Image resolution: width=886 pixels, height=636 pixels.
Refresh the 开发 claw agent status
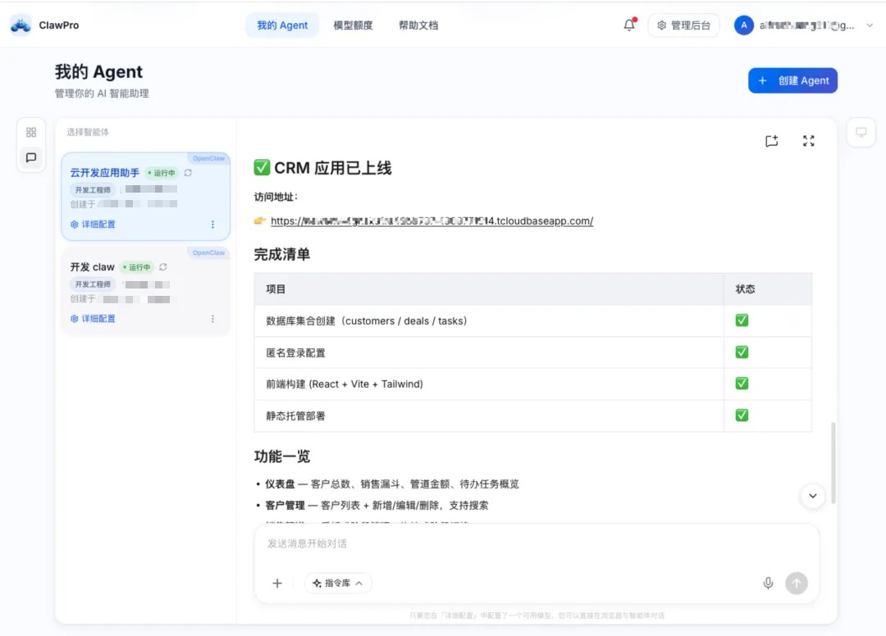[163, 267]
